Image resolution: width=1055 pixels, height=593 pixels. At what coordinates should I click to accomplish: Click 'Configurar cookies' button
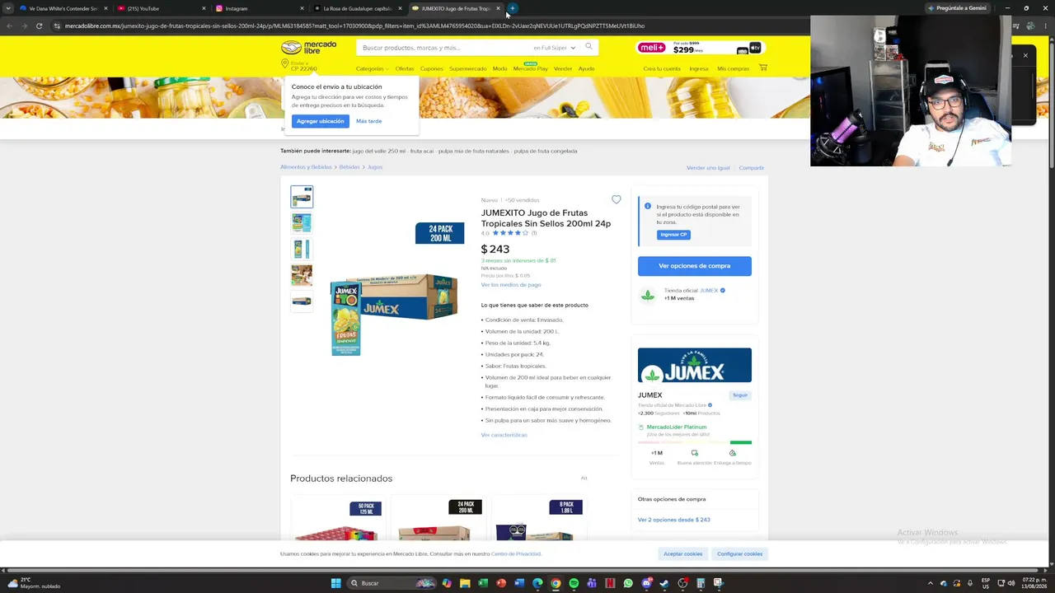(739, 553)
